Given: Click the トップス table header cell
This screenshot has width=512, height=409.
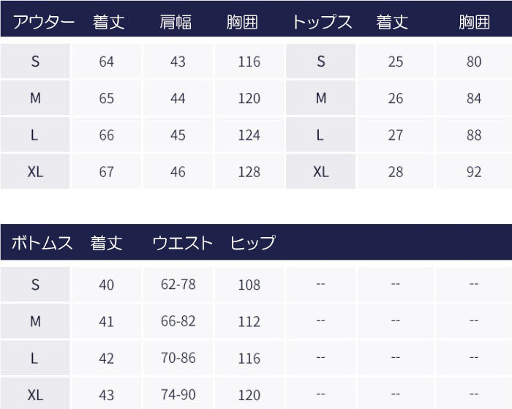Looking at the screenshot, I should (321, 22).
